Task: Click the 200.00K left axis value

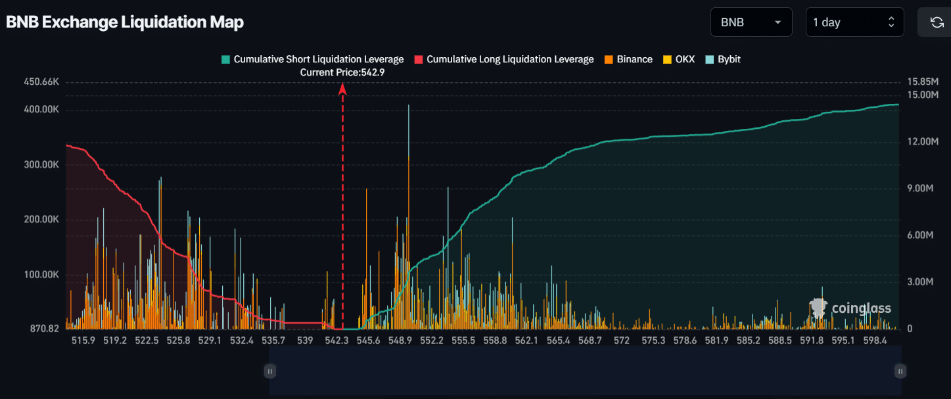Action: (42, 220)
